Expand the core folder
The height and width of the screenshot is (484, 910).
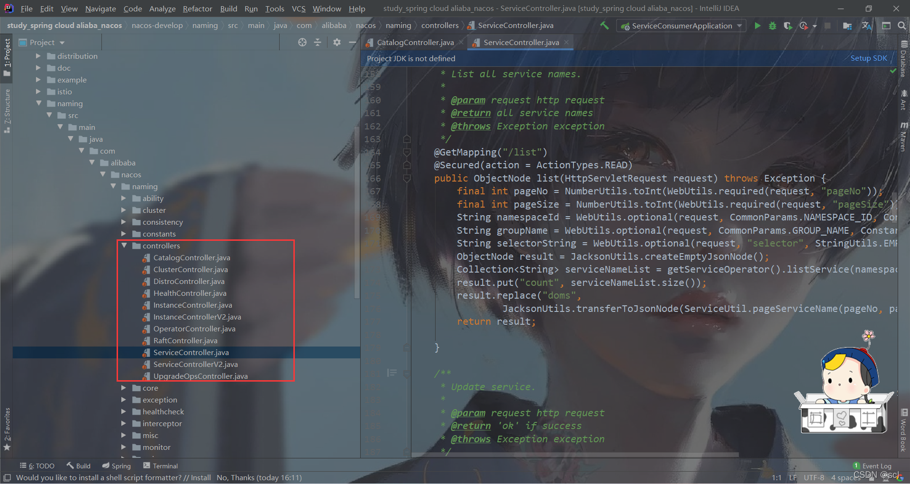coord(124,388)
